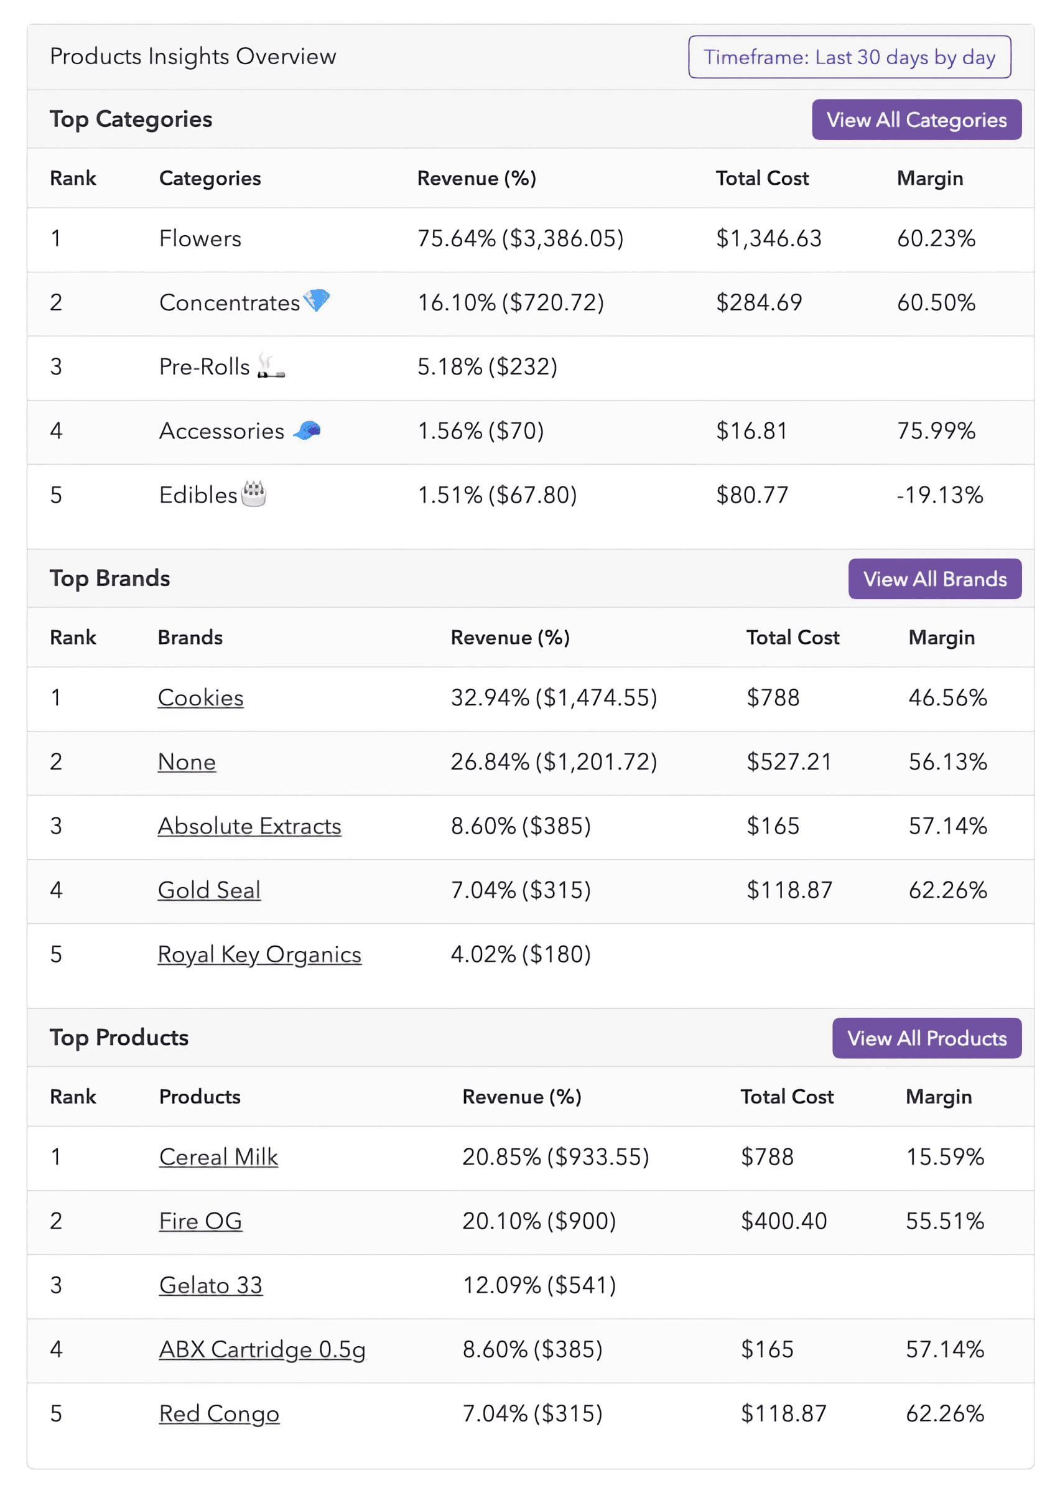Select the Flowers category row

tap(200, 238)
